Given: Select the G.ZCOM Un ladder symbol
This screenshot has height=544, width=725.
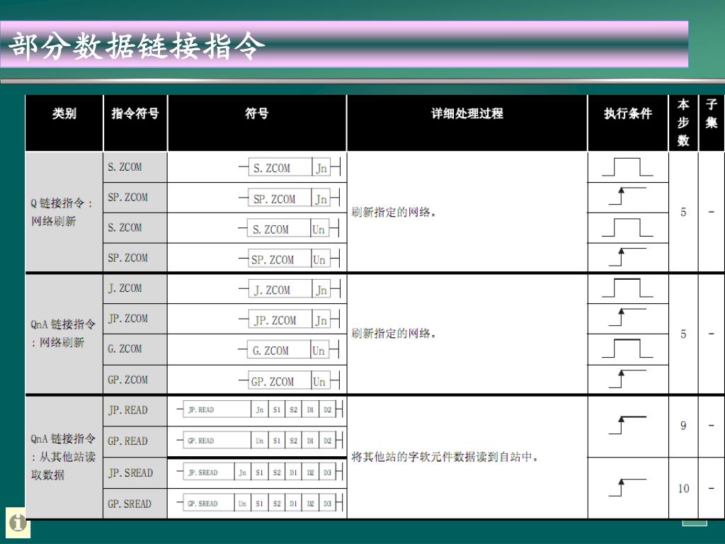Looking at the screenshot, I should coord(289,350).
